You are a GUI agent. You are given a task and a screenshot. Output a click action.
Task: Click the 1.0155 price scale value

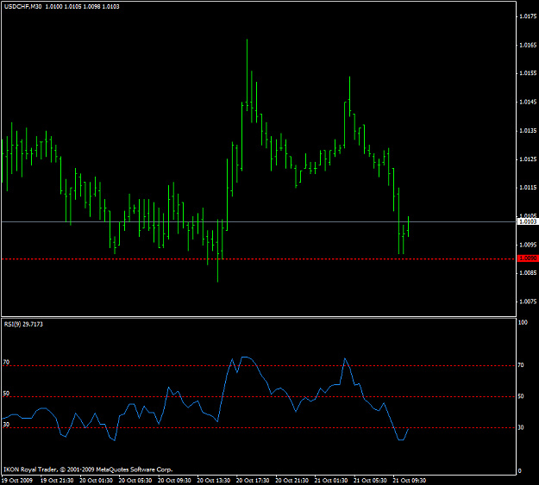[528, 73]
